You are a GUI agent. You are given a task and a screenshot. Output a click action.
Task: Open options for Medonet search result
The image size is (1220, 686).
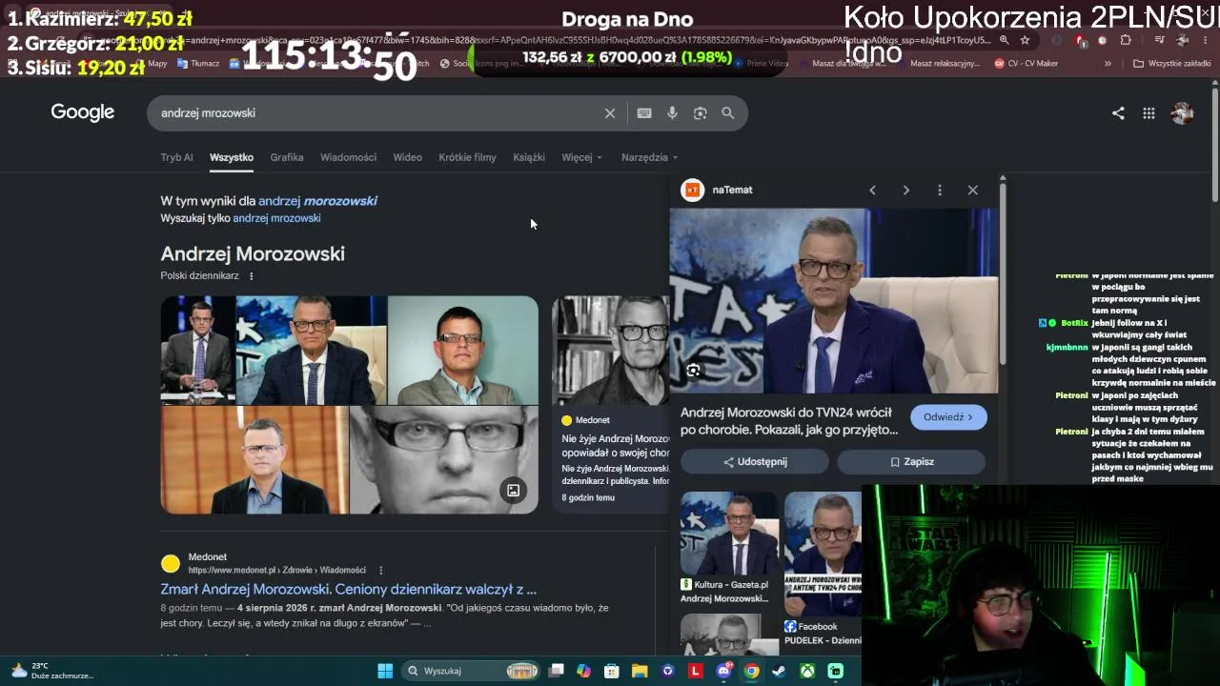click(x=380, y=571)
